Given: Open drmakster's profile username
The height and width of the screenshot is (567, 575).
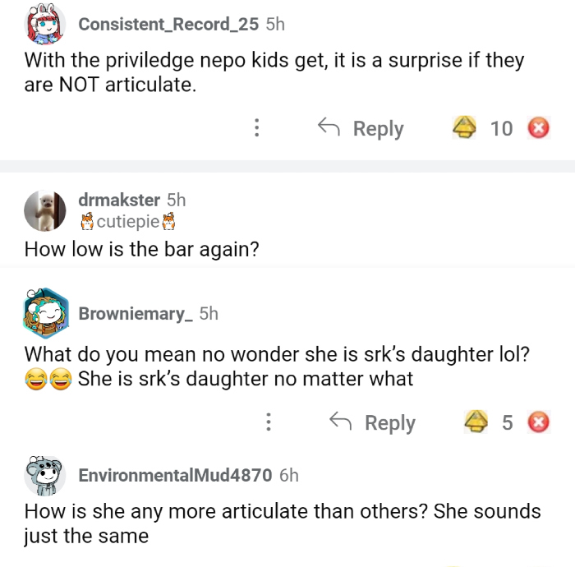Looking at the screenshot, I should [x=119, y=200].
